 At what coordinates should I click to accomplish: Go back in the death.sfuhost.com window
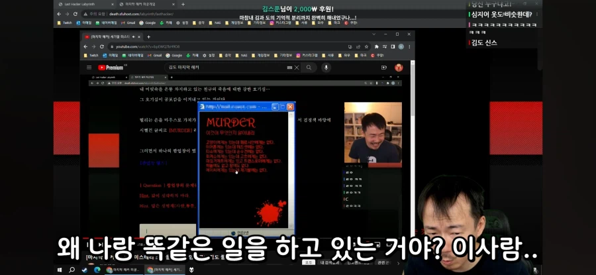pos(59,14)
